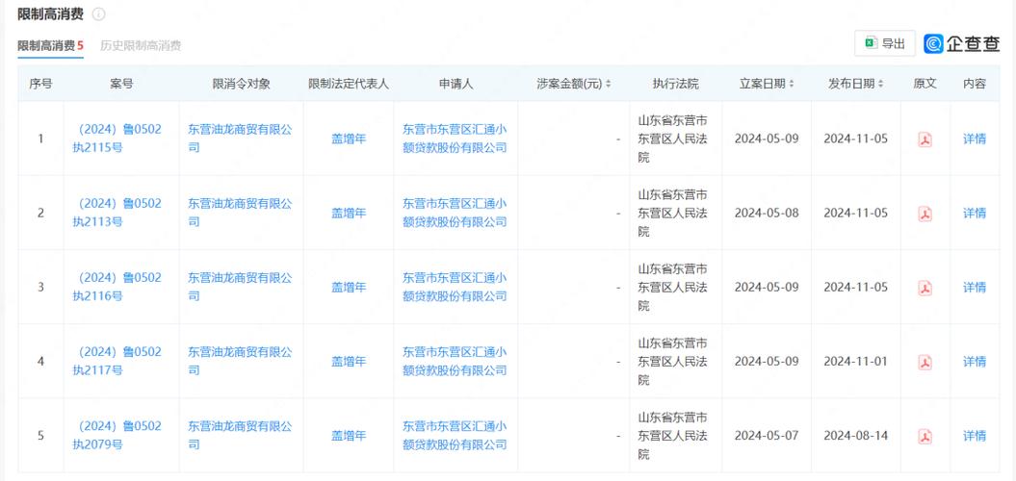Click the 申请人 column header
This screenshot has height=481, width=1016.
click(x=456, y=84)
